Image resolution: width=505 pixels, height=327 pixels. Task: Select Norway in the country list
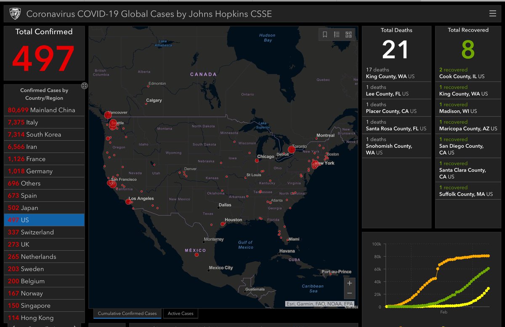(44, 293)
